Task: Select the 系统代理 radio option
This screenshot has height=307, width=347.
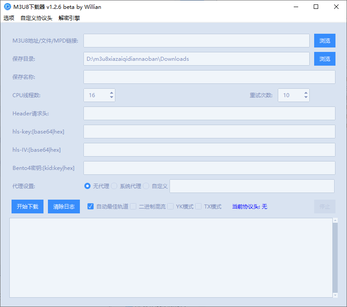Action: click(x=114, y=186)
